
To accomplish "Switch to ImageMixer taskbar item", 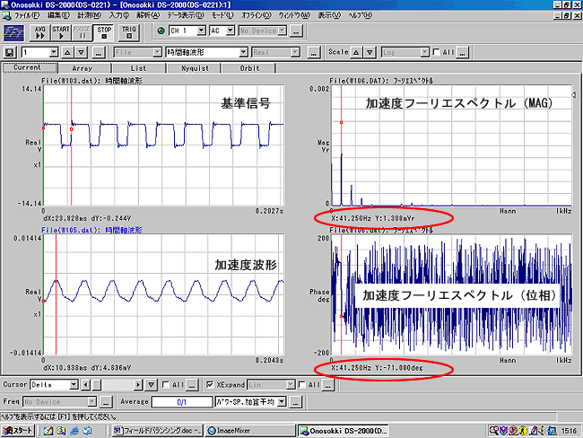I will pos(250,431).
